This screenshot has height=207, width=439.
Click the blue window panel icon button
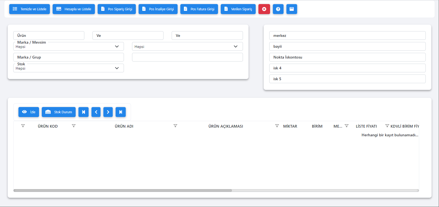tap(291, 9)
